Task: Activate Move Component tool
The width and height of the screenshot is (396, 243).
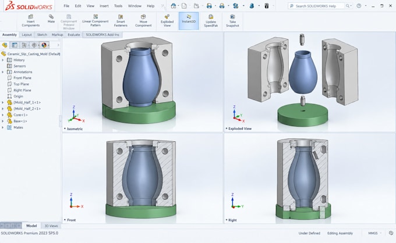Action: pos(143,20)
